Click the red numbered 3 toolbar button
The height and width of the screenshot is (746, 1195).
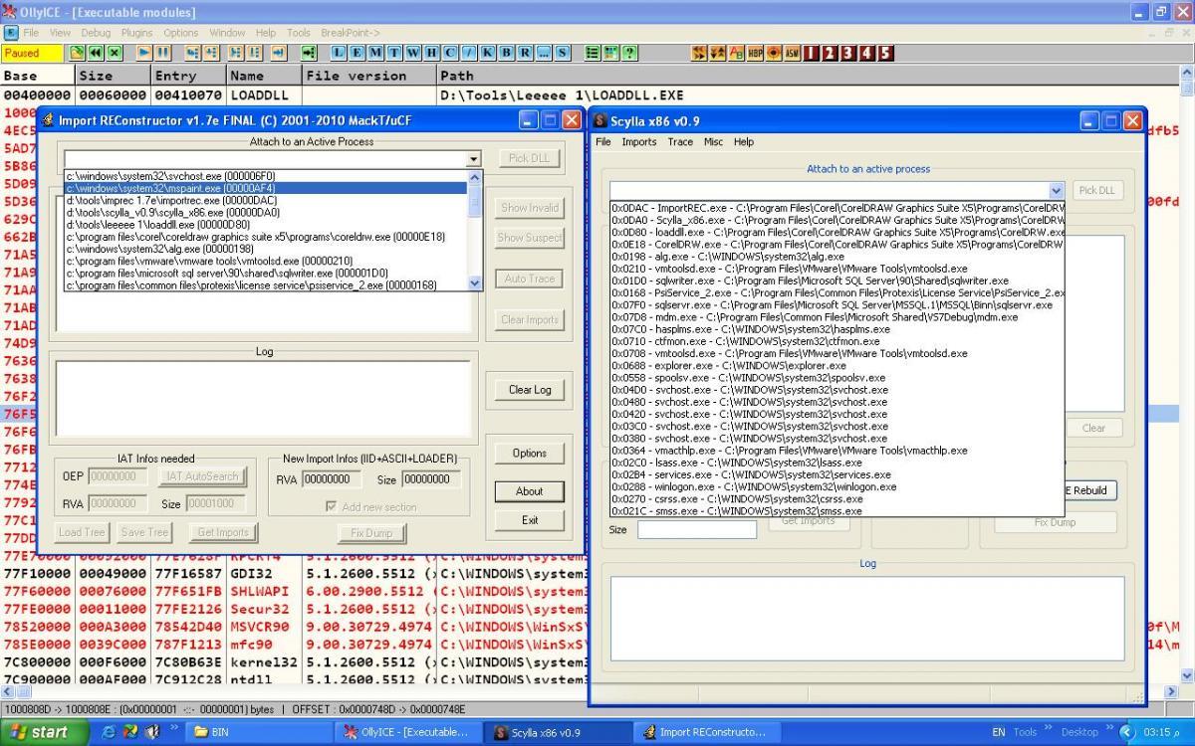849,53
